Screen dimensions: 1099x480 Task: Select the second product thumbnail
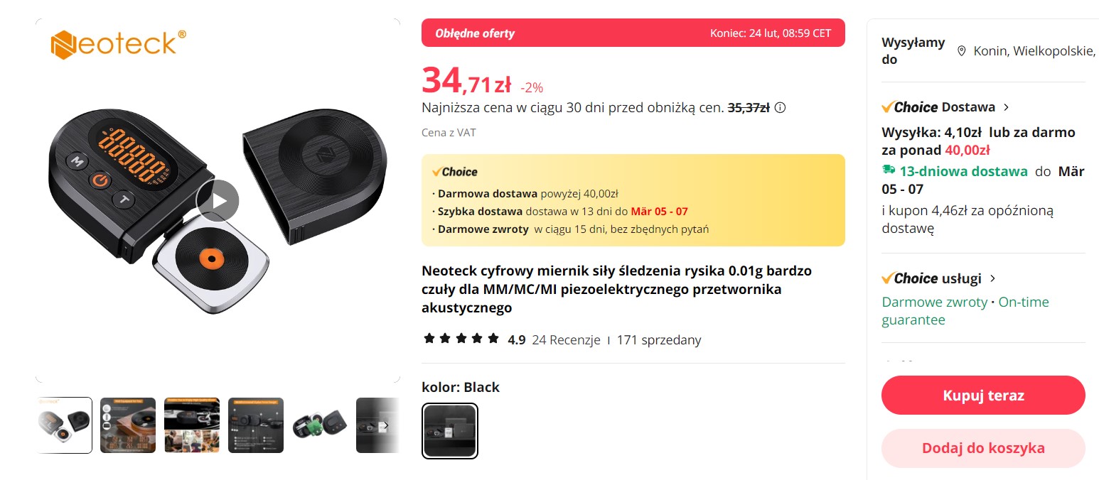click(128, 425)
